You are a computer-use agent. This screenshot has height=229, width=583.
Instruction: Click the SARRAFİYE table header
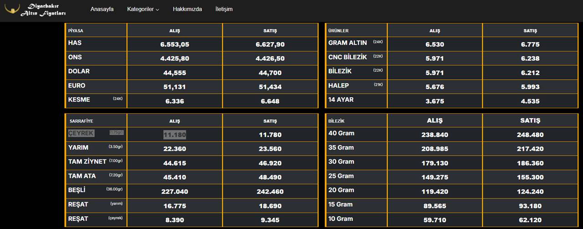pyautogui.click(x=81, y=121)
